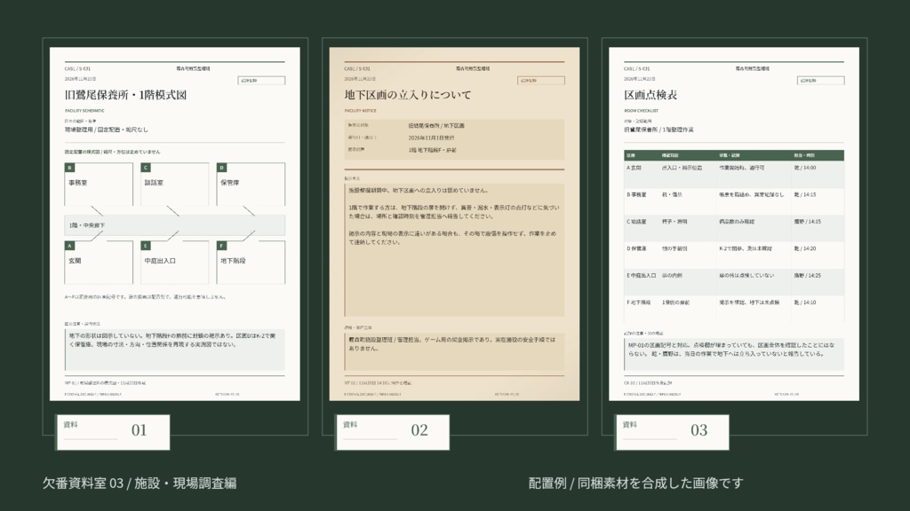Click the 中庭出入口 room label in the schematic
Viewport: 910px width, 511px height.
click(160, 261)
